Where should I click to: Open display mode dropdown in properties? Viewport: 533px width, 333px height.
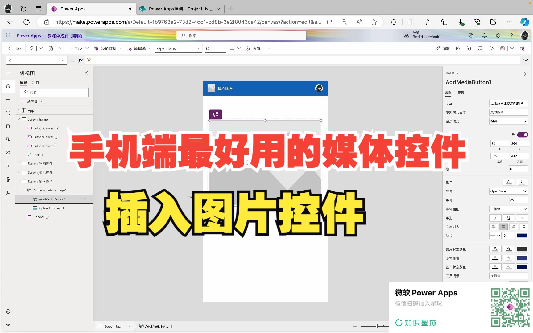pos(509,121)
